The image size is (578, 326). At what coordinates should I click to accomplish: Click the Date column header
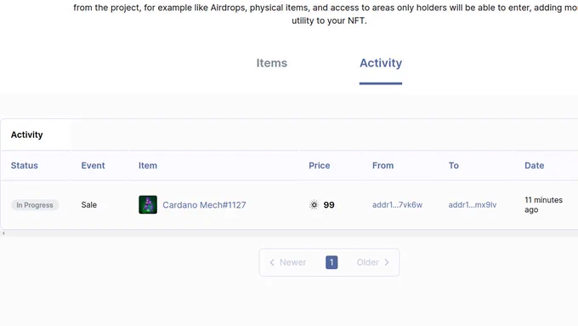[534, 165]
